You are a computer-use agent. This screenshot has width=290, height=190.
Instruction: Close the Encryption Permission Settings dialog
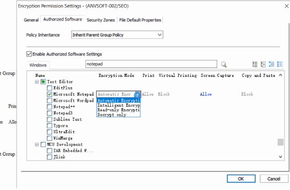[286, 6]
